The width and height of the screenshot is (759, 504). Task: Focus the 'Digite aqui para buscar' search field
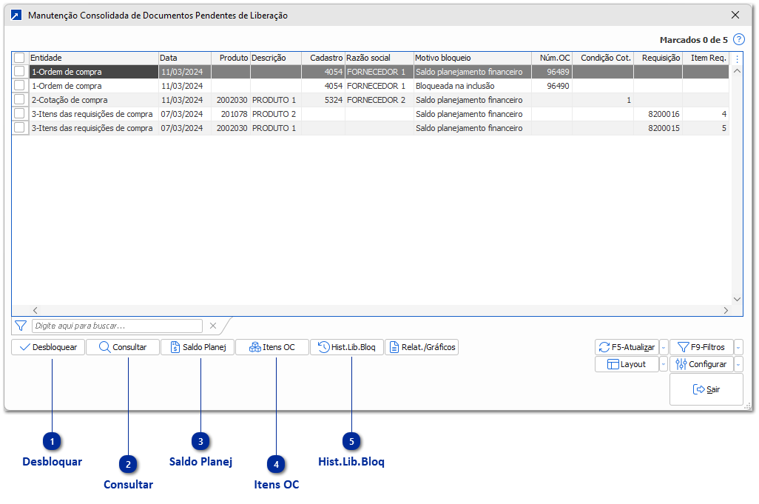[x=117, y=326]
